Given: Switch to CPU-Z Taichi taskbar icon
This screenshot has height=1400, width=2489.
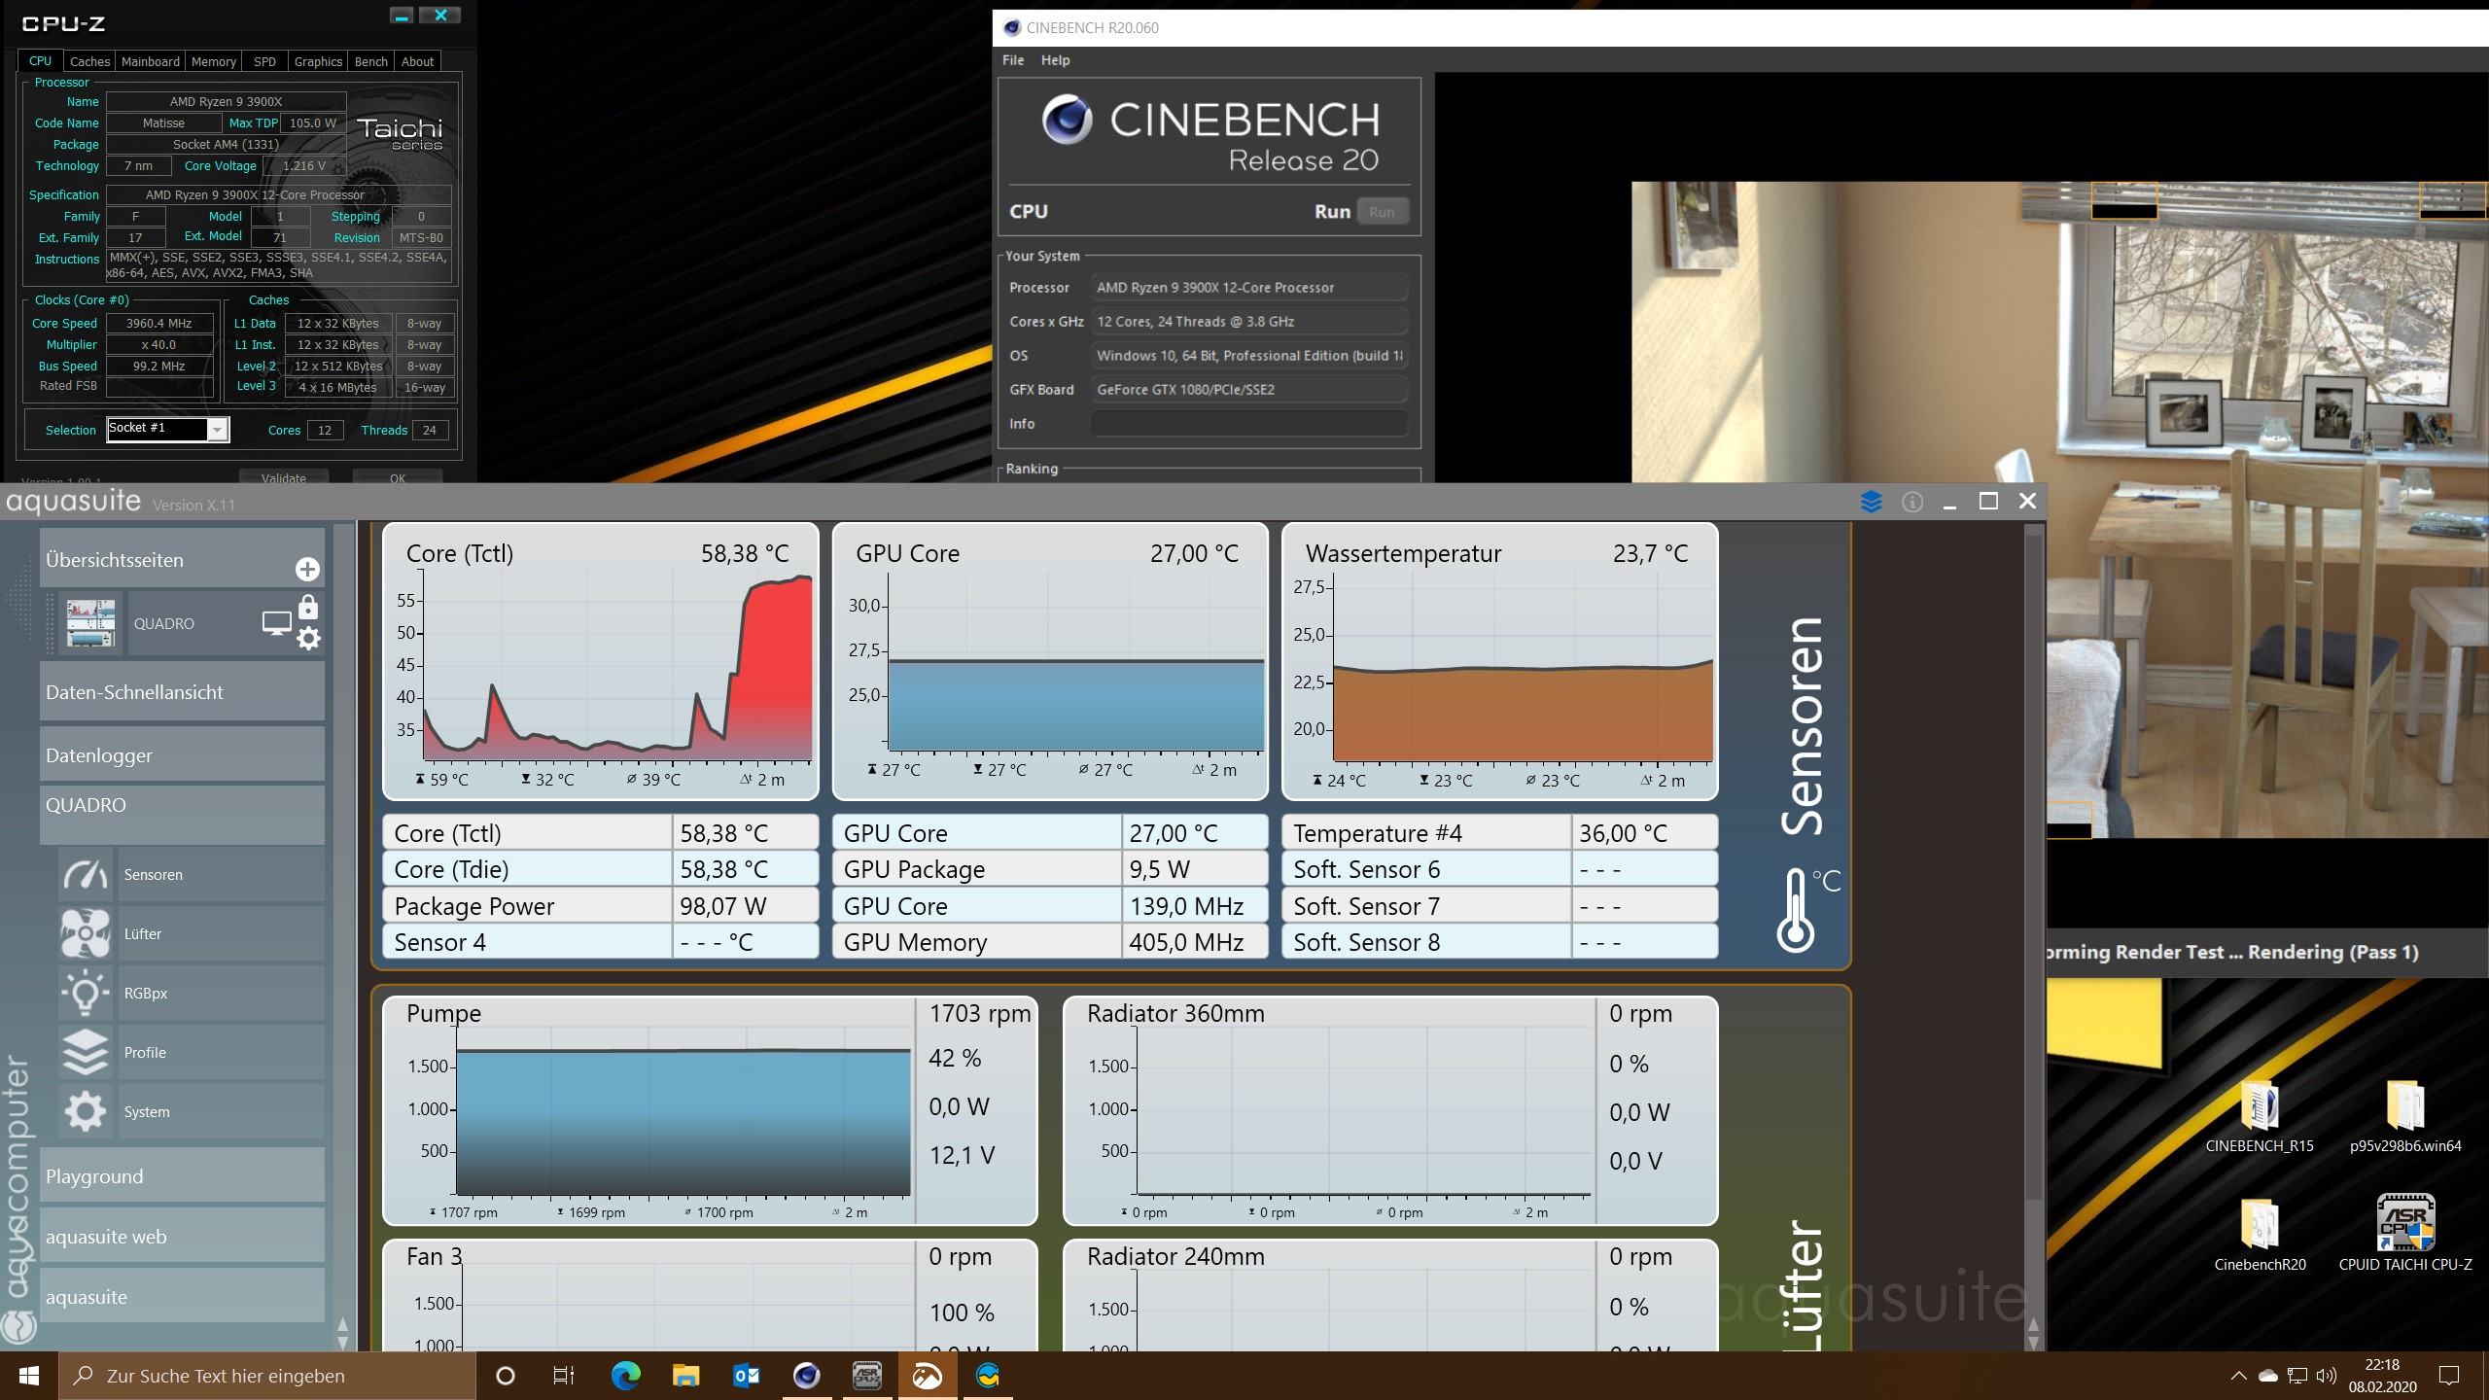Looking at the screenshot, I should [x=867, y=1376].
